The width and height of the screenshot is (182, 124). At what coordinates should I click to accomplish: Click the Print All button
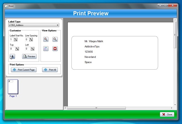tap(50, 70)
